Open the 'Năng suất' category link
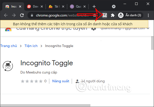Image resolution: width=154 pixels, height=107 pixels. tap(61, 81)
